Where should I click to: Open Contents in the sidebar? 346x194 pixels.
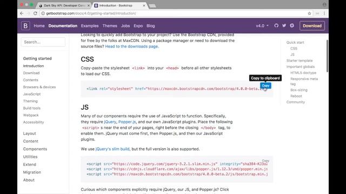(30, 80)
